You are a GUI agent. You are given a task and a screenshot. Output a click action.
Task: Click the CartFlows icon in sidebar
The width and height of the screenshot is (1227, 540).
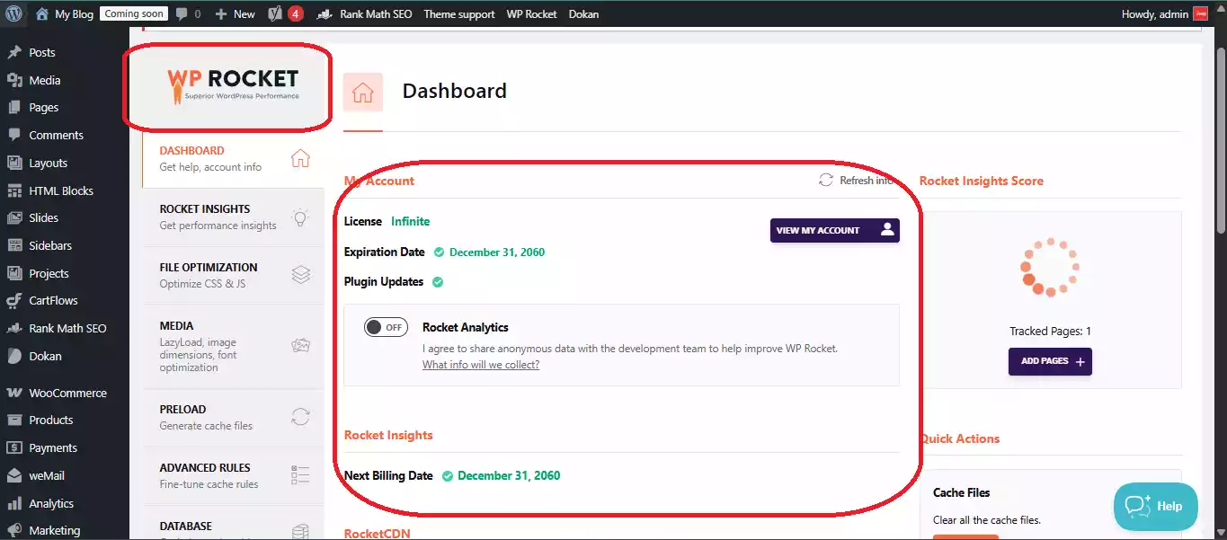14,301
